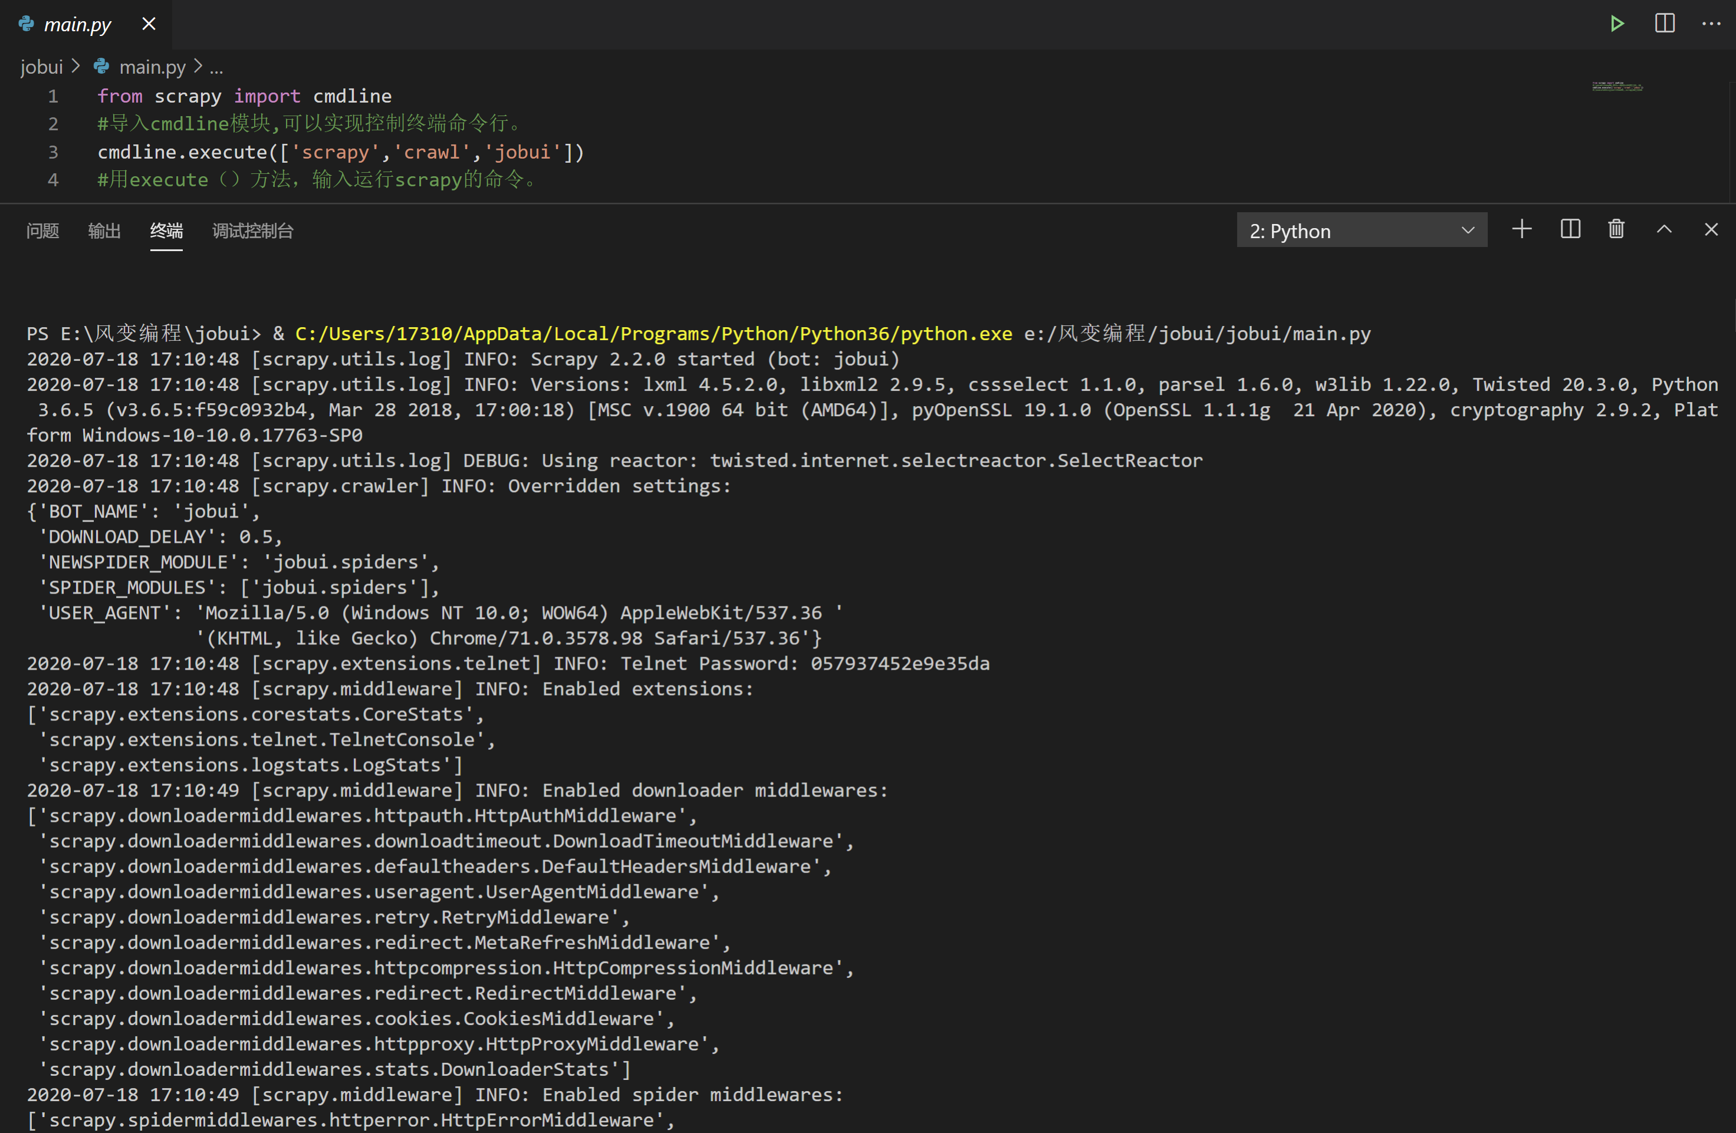Click the 'HttpProxyMiddleware' line in terminal
Viewport: 1736px width, 1133px height.
379,1044
